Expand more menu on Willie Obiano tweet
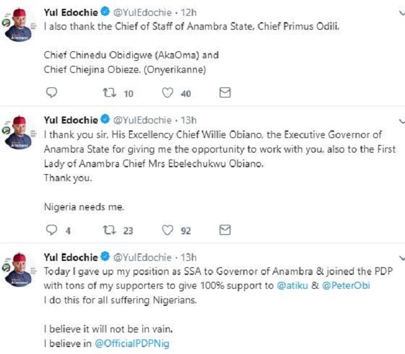Image resolution: width=405 pixels, height=354 pixels. [401, 120]
